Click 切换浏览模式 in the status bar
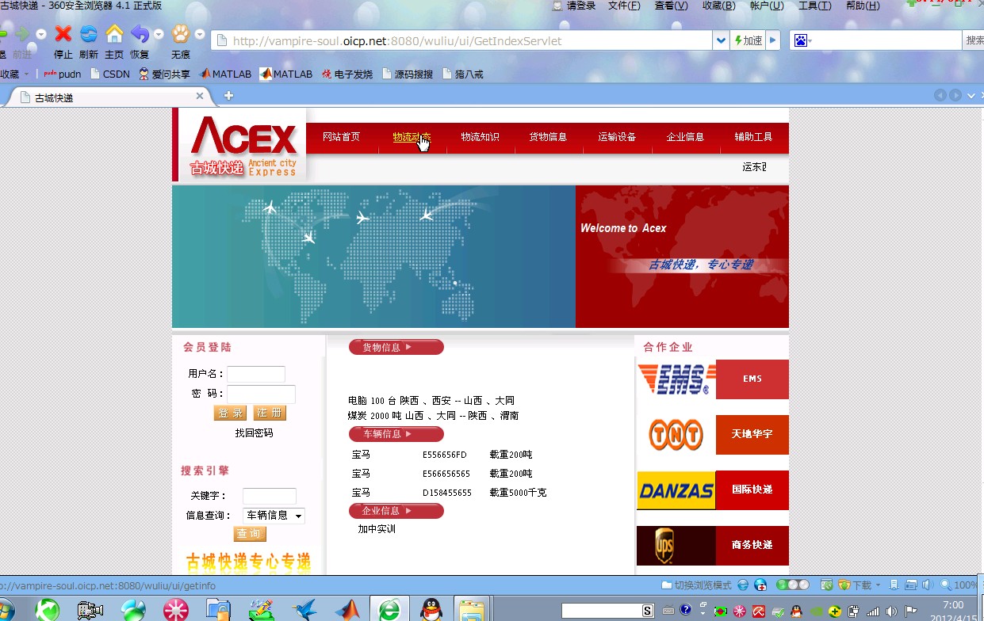Image resolution: width=984 pixels, height=621 pixels. tap(697, 585)
